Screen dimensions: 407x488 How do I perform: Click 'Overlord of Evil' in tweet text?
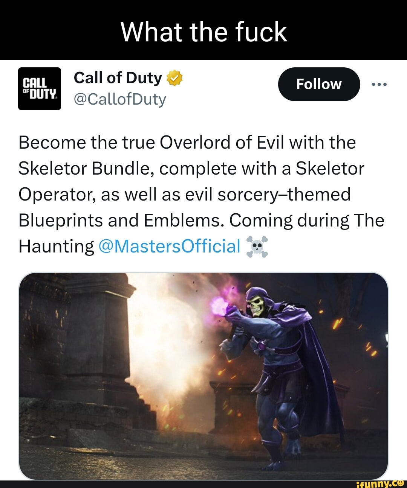(x=222, y=143)
